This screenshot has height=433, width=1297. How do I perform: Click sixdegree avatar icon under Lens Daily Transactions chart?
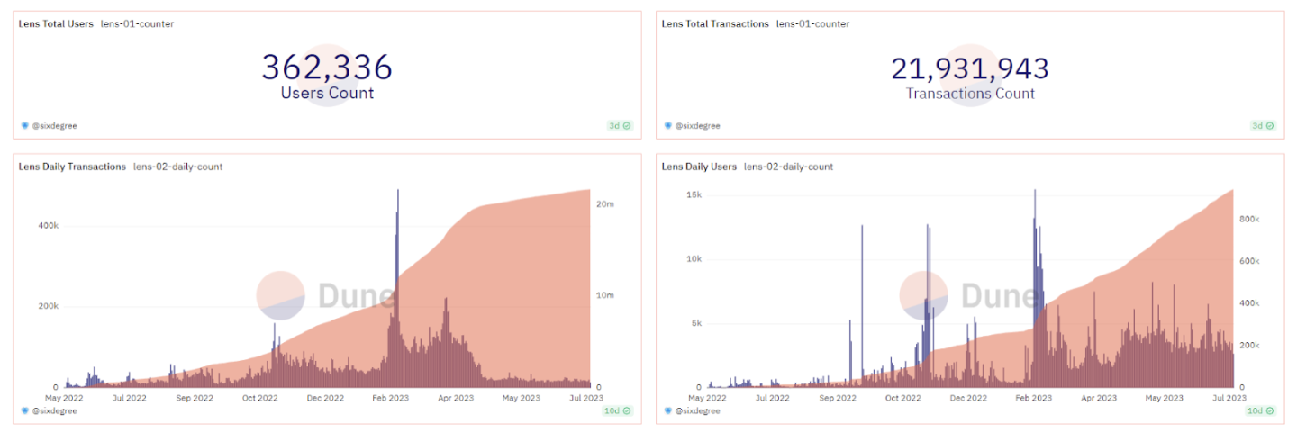click(x=24, y=410)
